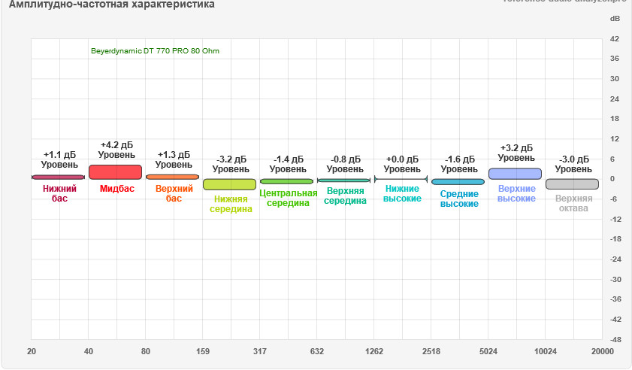Click the Верхняя середина band name

[346, 196]
